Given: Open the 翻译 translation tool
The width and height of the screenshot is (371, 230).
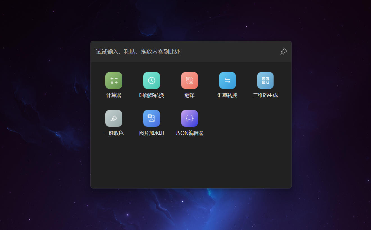Looking at the screenshot, I should click(190, 81).
